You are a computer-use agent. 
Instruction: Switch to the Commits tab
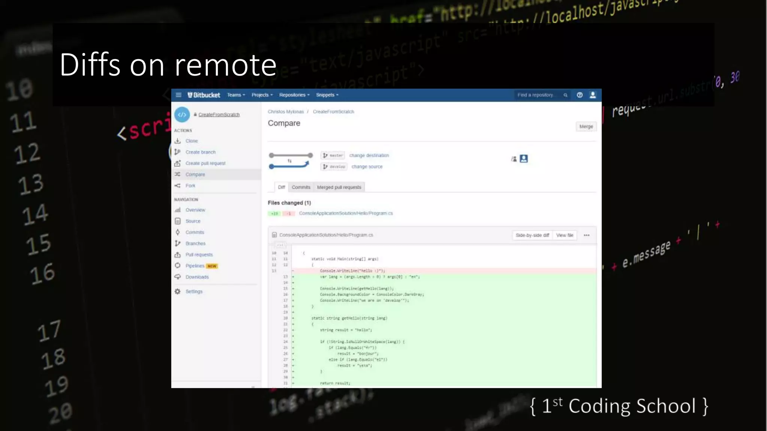click(301, 187)
